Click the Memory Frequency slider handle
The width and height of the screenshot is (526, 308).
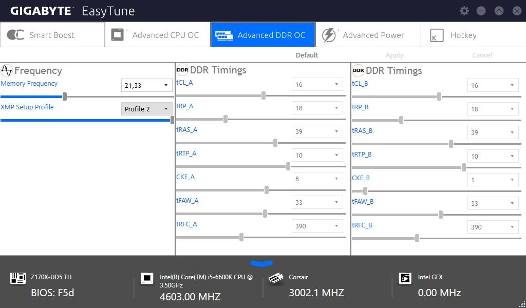tap(65, 97)
